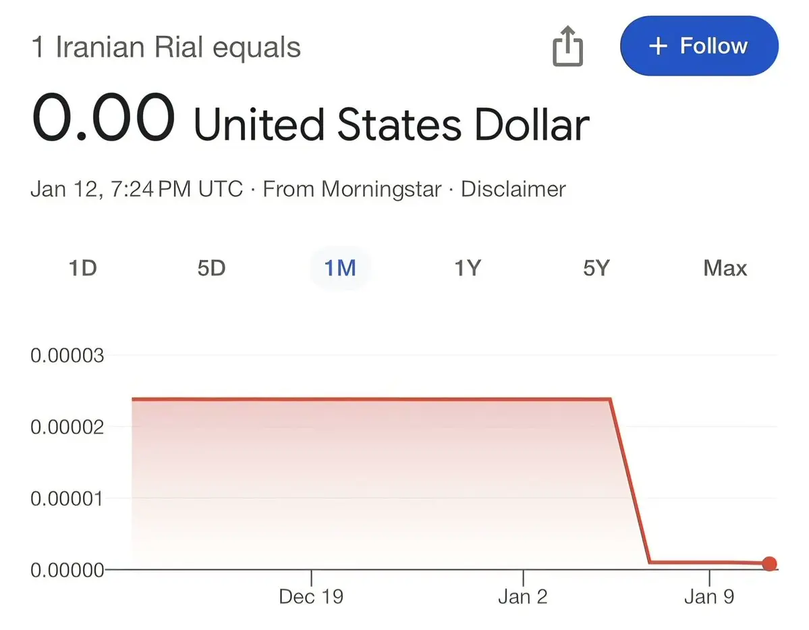Switch to the 1D range tab
Screen dimensions: 809x630
tap(82, 268)
